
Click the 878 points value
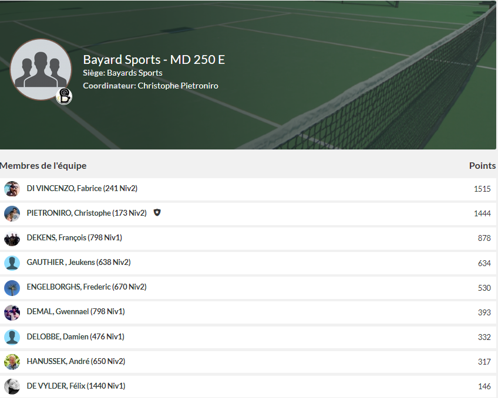(484, 239)
